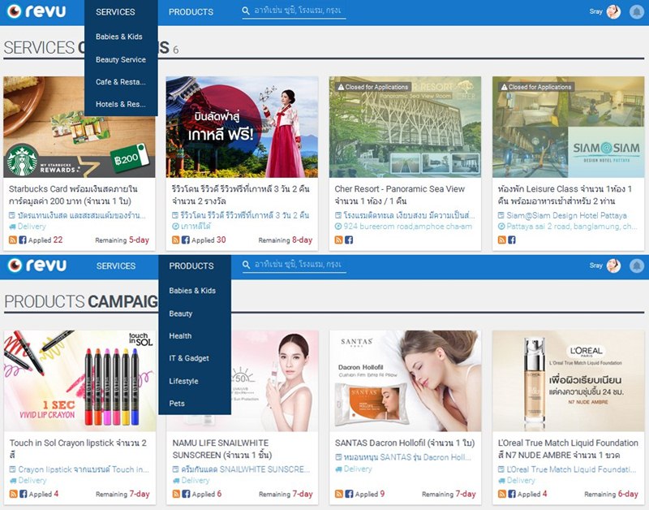
Task: Open PRODUCTS menu on the Services Campaigns header
Action: click(x=191, y=12)
